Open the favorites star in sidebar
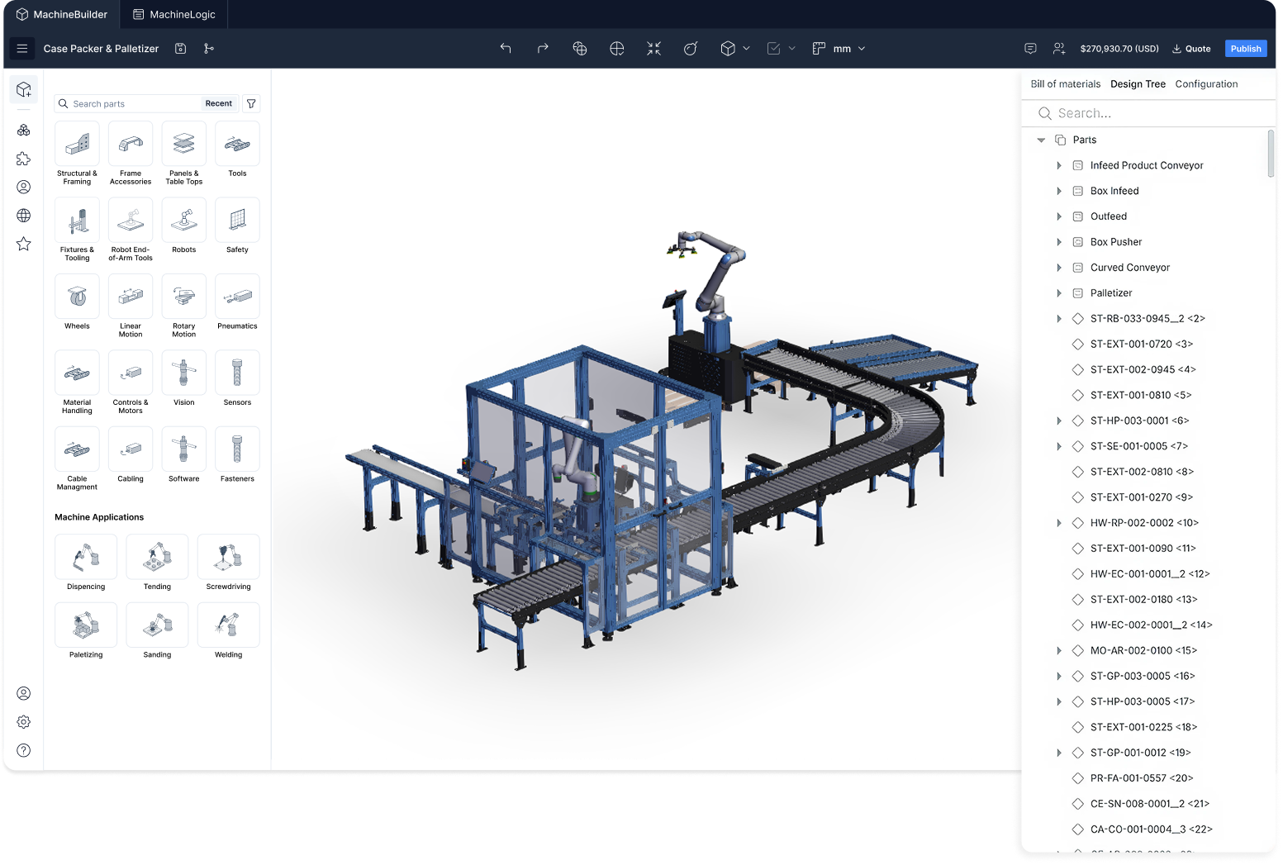The width and height of the screenshot is (1283, 865). (x=24, y=244)
